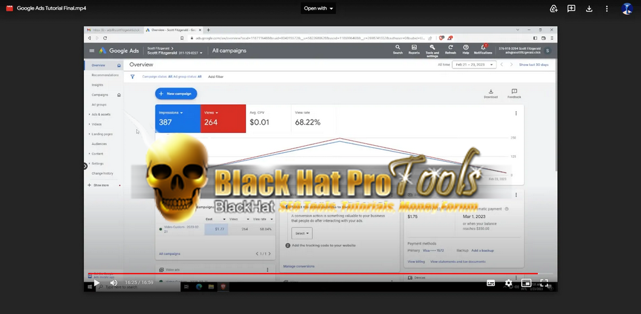Click the Download icon on Overview
The image size is (641, 314).
(490, 94)
